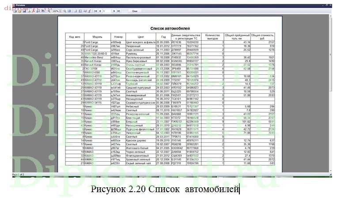Click the 'Mercedes-Benz' model cell
Image resolution: width=337 pixels, height=201 pixels.
click(97, 57)
